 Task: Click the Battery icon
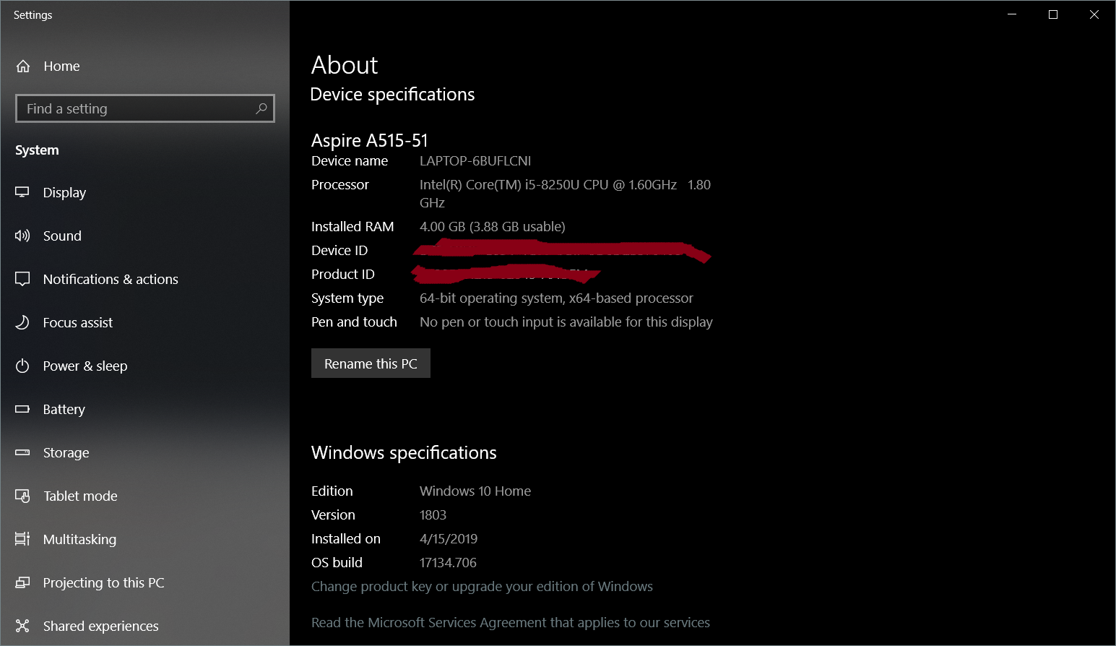coord(22,409)
